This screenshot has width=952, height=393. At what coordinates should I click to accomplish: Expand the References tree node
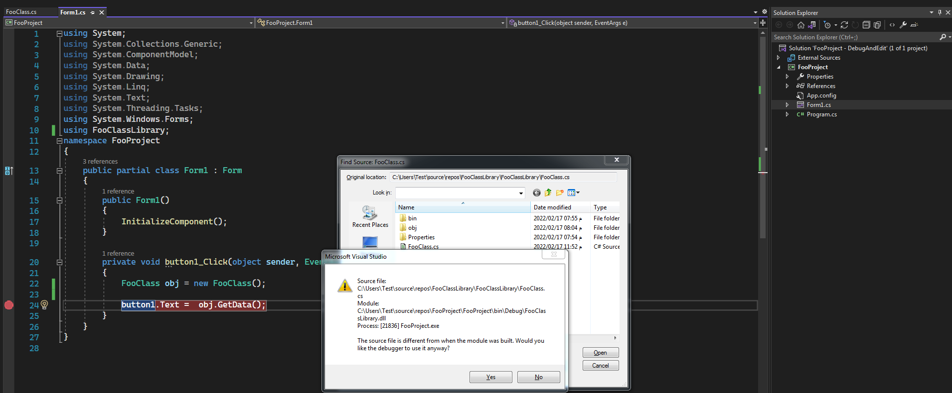(788, 86)
